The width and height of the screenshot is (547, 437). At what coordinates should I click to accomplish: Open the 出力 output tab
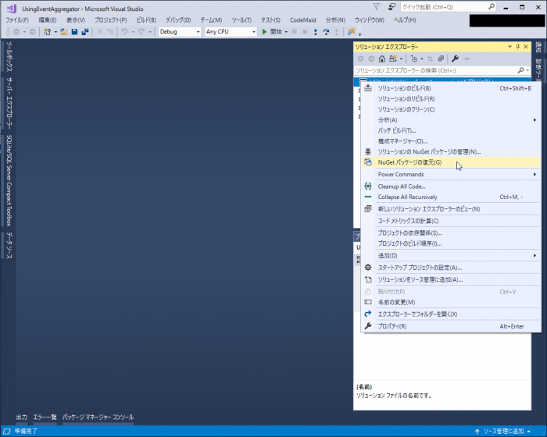(21, 417)
